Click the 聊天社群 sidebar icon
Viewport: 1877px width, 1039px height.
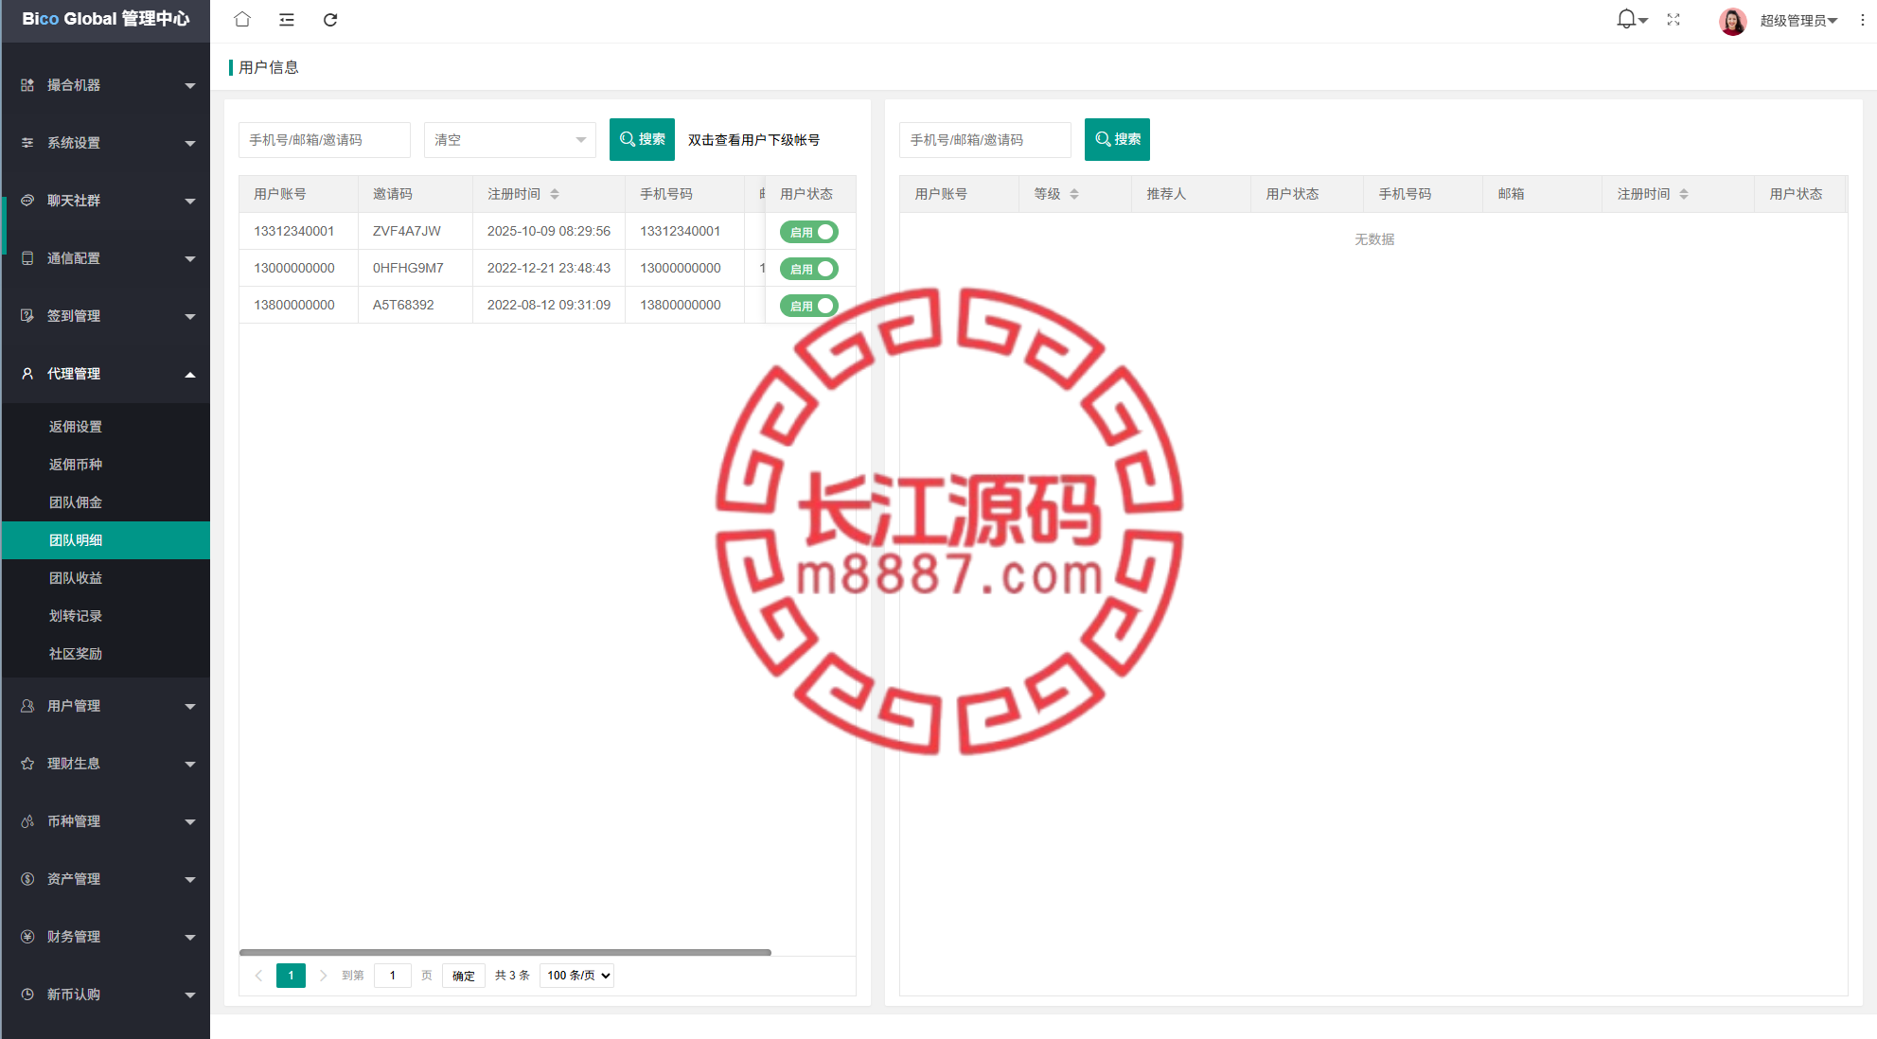tap(27, 201)
